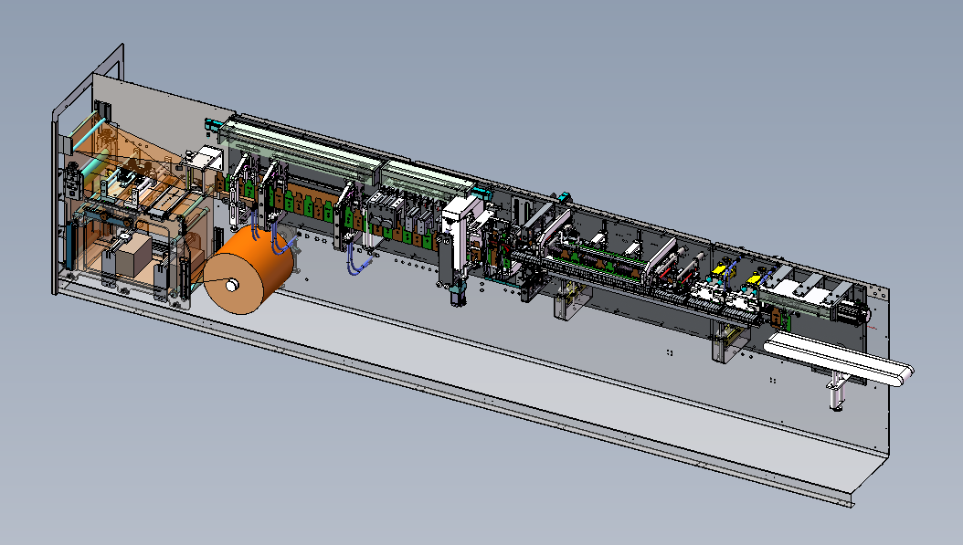The width and height of the screenshot is (963, 545).
Task: Pick the white square block beside the guard rail
Action: point(203,158)
